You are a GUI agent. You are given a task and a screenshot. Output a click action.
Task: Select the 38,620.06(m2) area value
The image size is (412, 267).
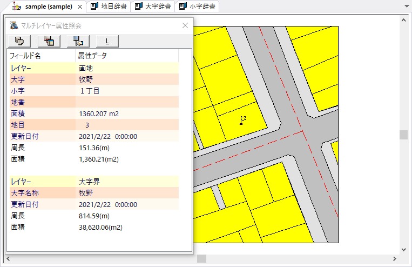click(x=100, y=228)
